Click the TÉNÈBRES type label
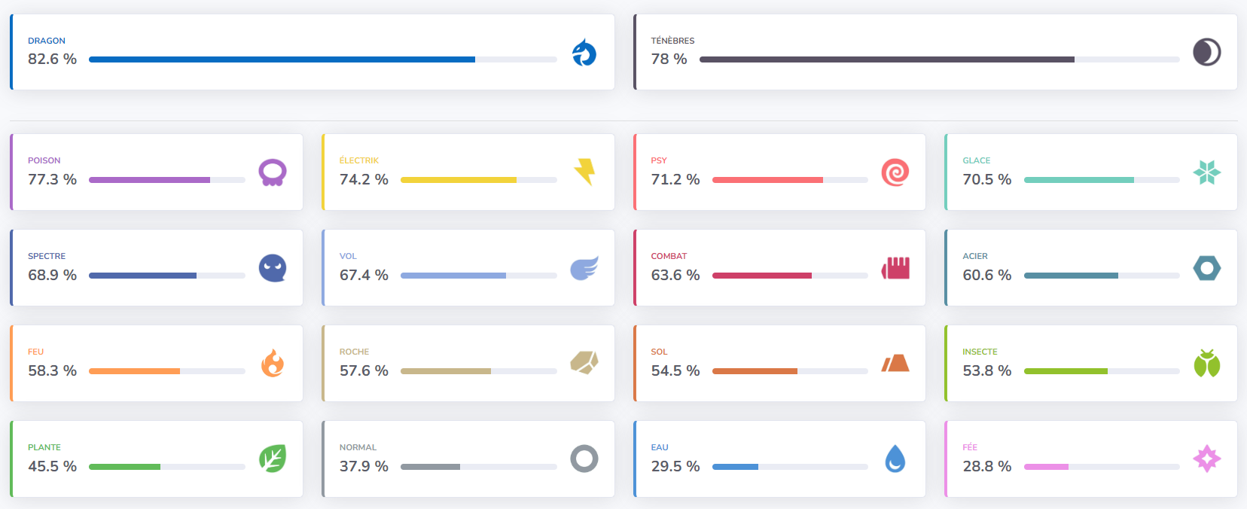The height and width of the screenshot is (509, 1247). pyautogui.click(x=672, y=41)
